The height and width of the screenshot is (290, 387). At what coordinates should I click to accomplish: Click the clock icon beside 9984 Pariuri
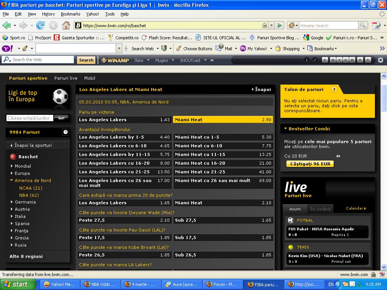65,132
